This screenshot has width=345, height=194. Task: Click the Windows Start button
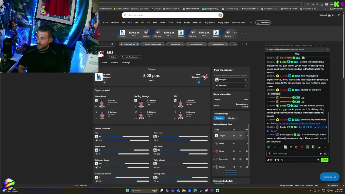click(x=127, y=191)
